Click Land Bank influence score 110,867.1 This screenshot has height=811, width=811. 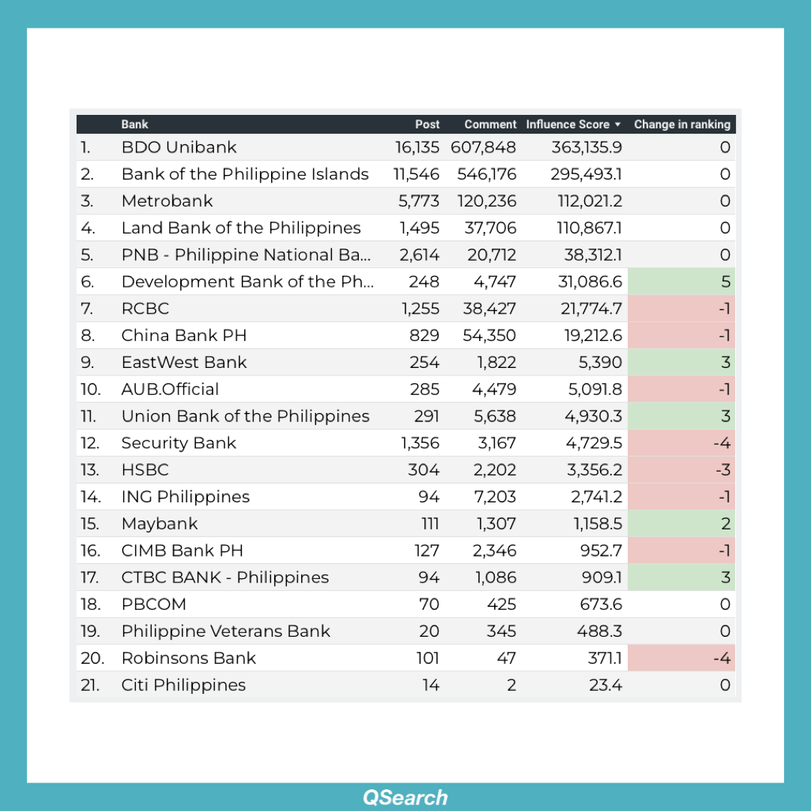(589, 228)
